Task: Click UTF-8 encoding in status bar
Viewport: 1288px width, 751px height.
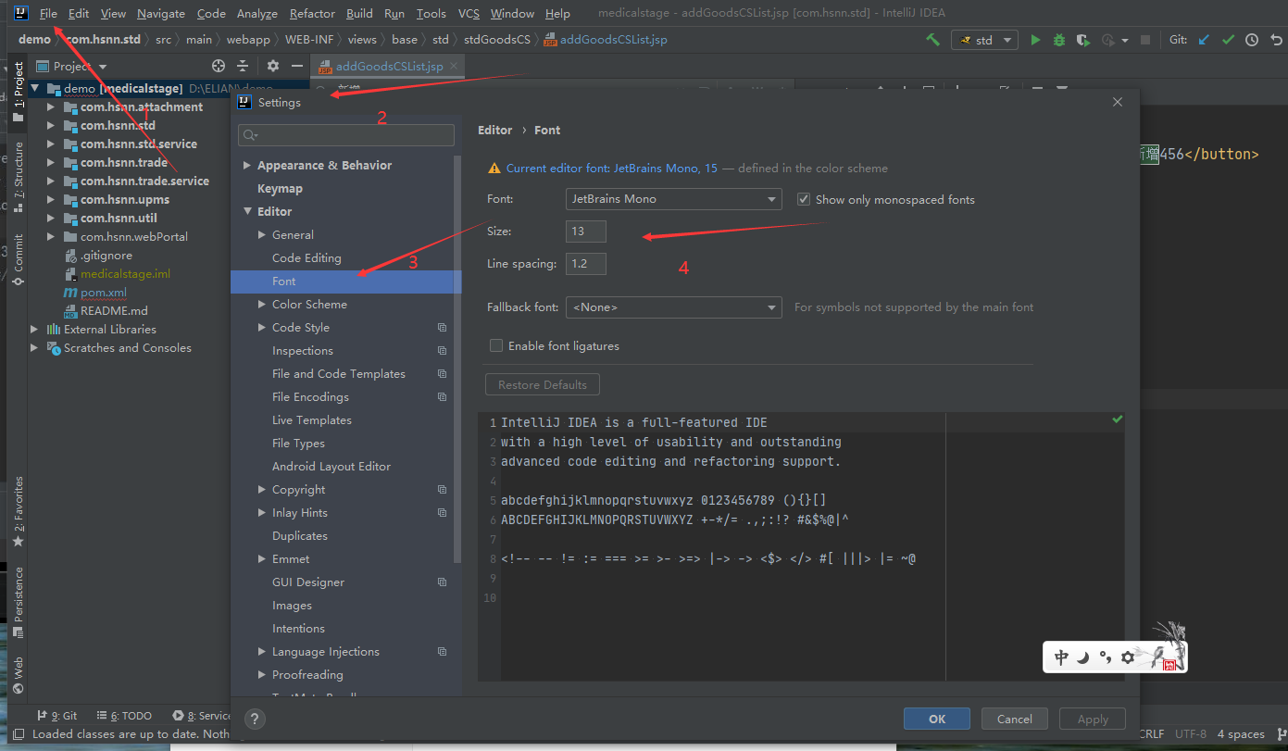Action: click(x=1191, y=733)
